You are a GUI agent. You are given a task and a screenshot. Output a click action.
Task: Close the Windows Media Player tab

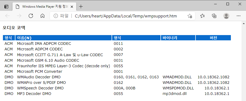[x=72, y=7]
